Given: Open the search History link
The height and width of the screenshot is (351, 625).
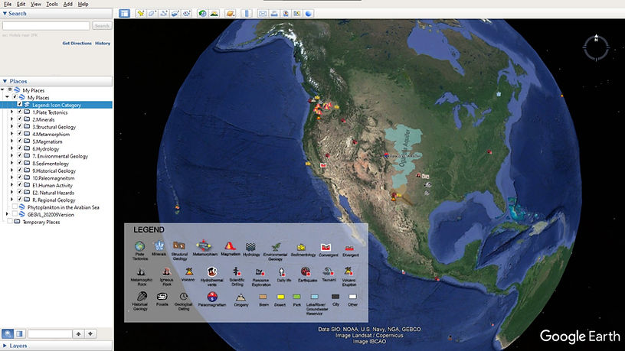Looking at the screenshot, I should point(103,43).
